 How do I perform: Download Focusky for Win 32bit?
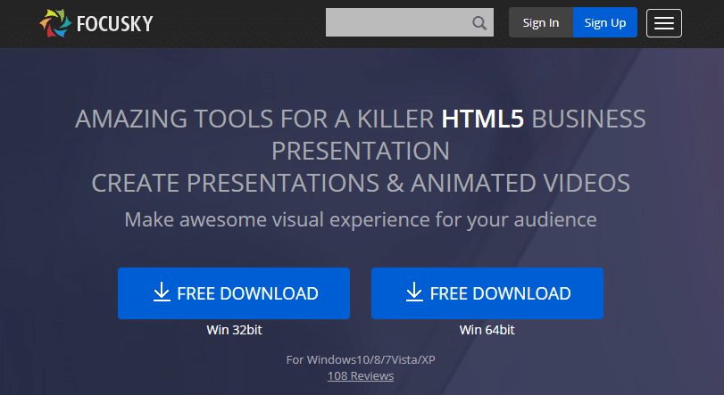click(x=234, y=293)
